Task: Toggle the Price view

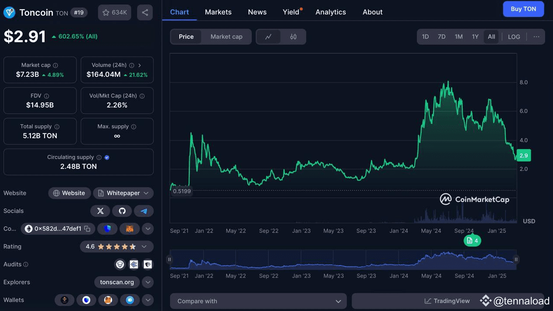Action: click(186, 37)
